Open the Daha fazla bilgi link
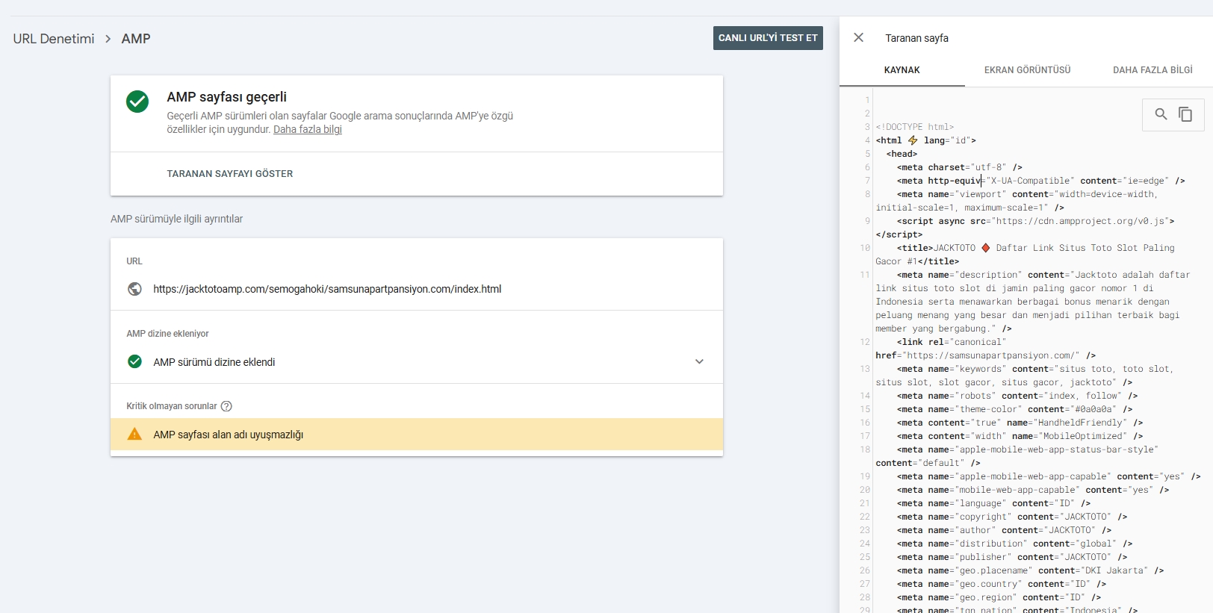Screen dimensions: 1213x613 (x=308, y=129)
